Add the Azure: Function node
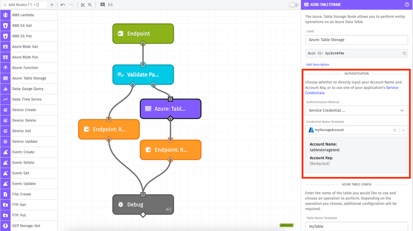This screenshot has width=413, height=231. [29, 68]
